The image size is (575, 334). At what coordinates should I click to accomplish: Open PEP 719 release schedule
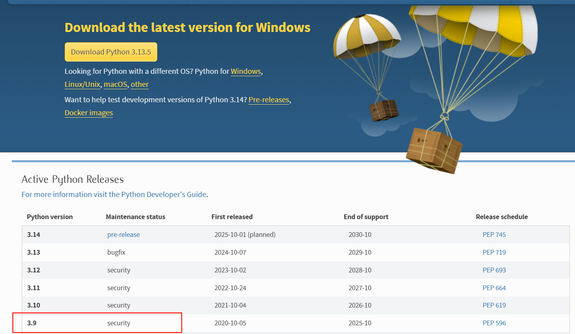[494, 252]
